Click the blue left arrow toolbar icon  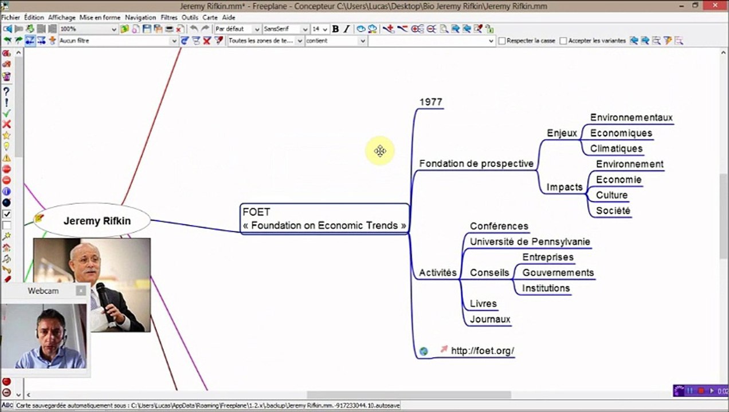(6, 29)
